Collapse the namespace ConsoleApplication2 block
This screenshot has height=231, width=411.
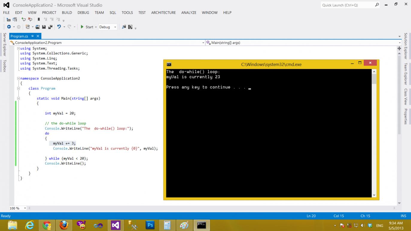(19, 78)
